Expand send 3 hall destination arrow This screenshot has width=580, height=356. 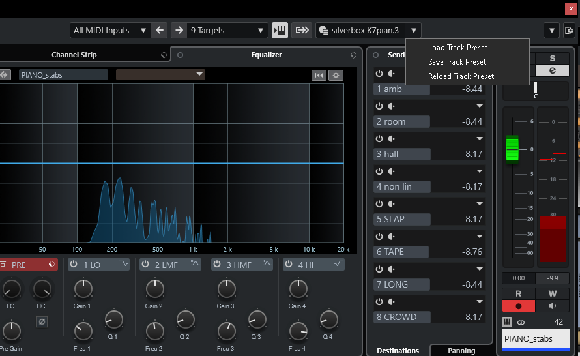[480, 139]
